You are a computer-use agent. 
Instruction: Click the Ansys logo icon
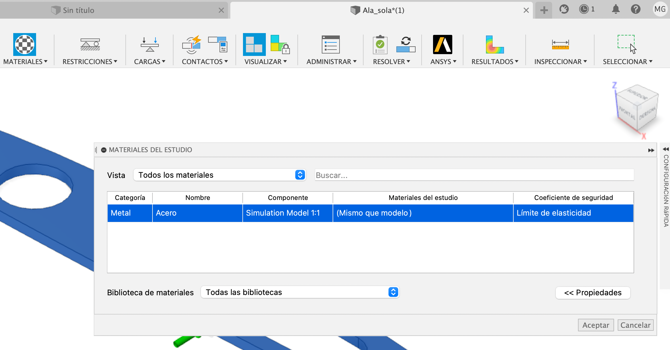click(x=443, y=45)
